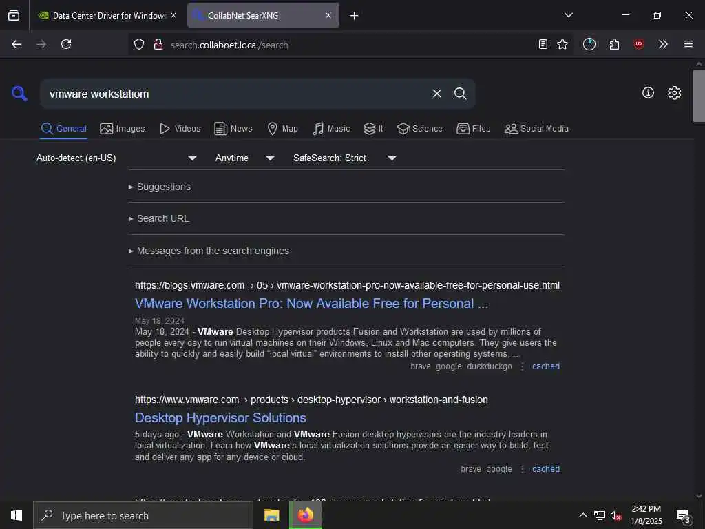Open Desktop Hypervisor Solutions result

click(220, 418)
